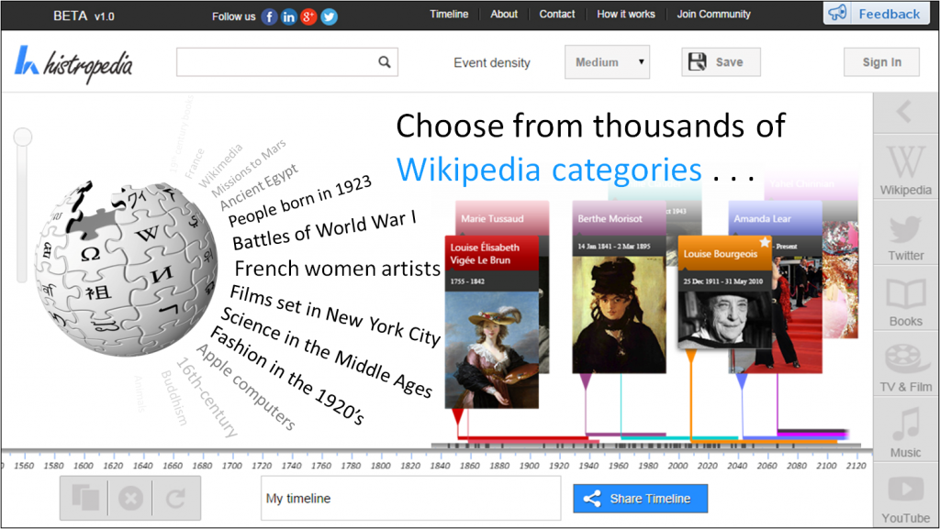Open the Books sidebar panel
Screen dimensions: 940x529
pos(905,301)
